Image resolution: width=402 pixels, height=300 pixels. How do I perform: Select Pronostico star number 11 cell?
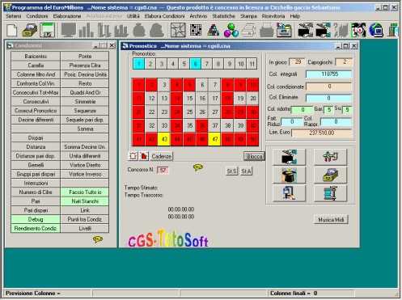pos(252,64)
